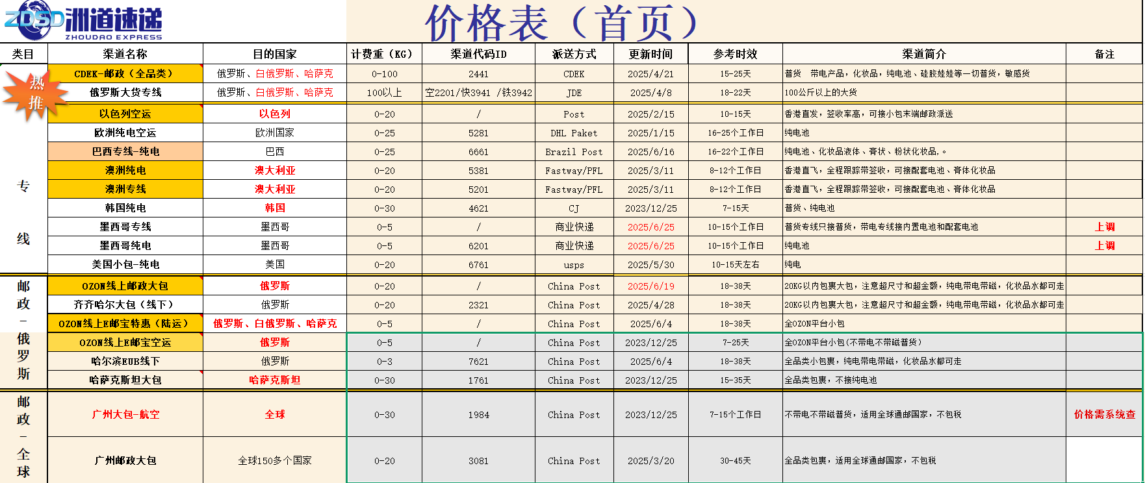
Task: Click the ZDSD 洲道速递 company logo
Action: [x=83, y=21]
